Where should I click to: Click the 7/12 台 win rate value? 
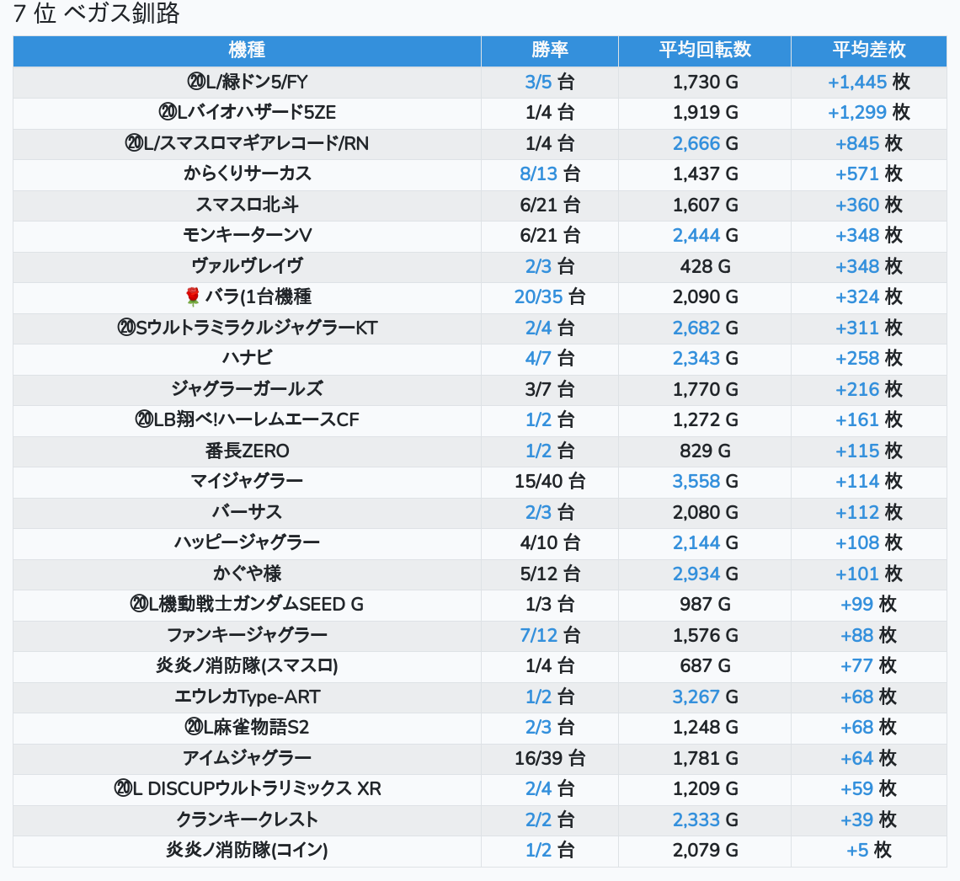549,636
